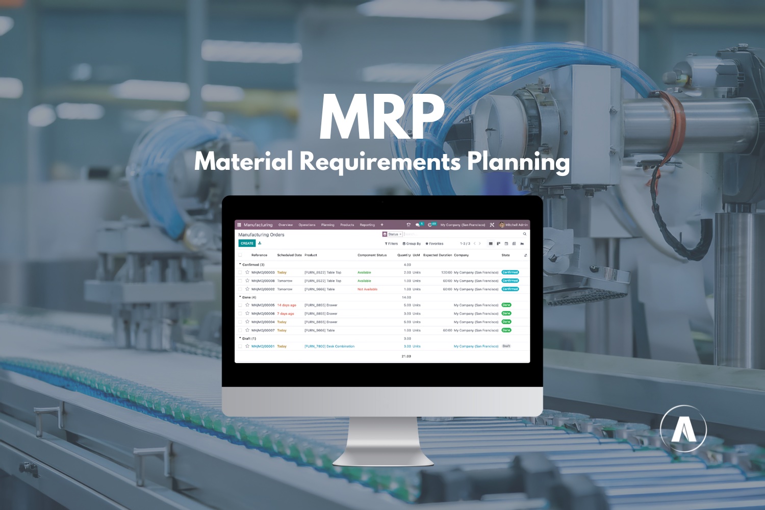The height and width of the screenshot is (510, 765).
Task: Tick the select-all checkbox in the table header
Action: pyautogui.click(x=240, y=255)
